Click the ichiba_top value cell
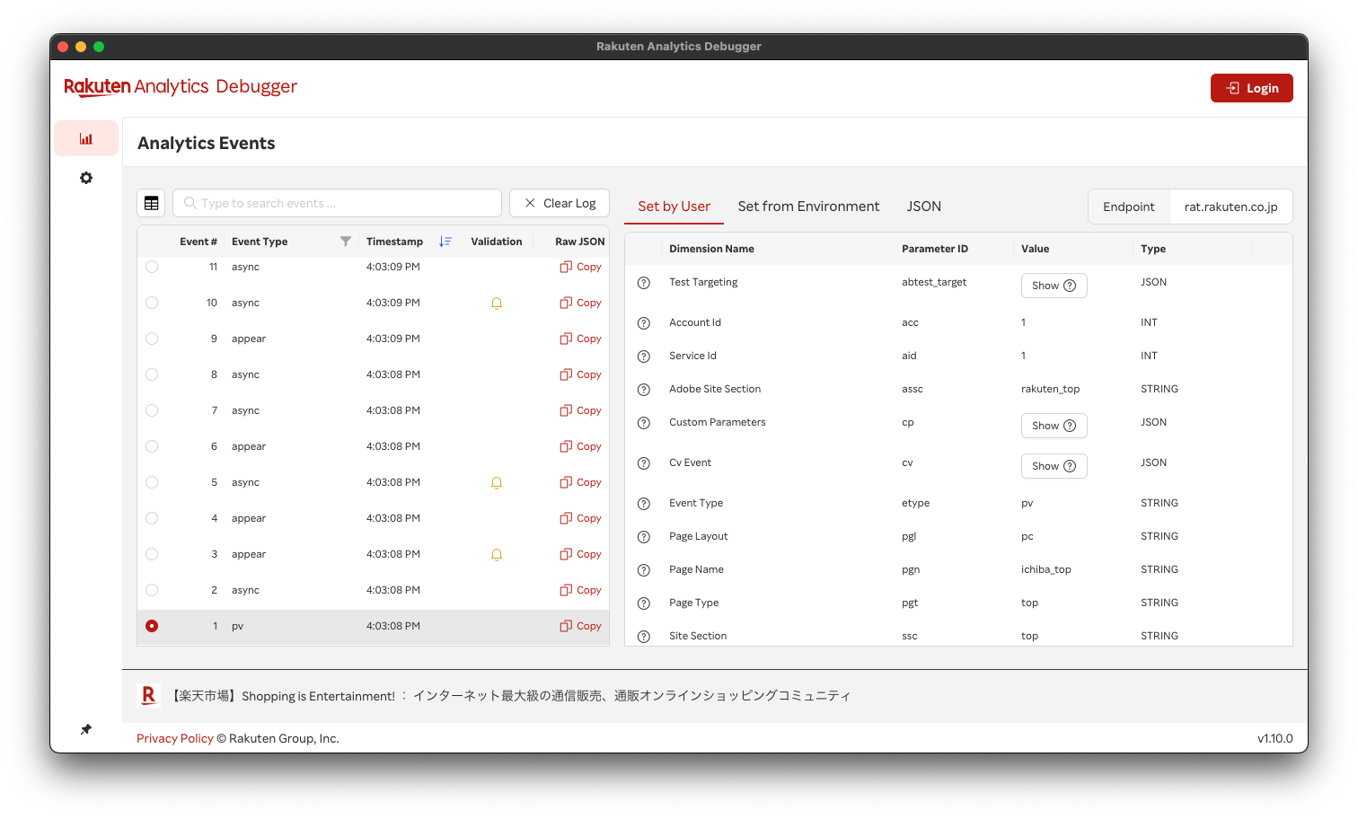The height and width of the screenshot is (819, 1358). 1046,569
